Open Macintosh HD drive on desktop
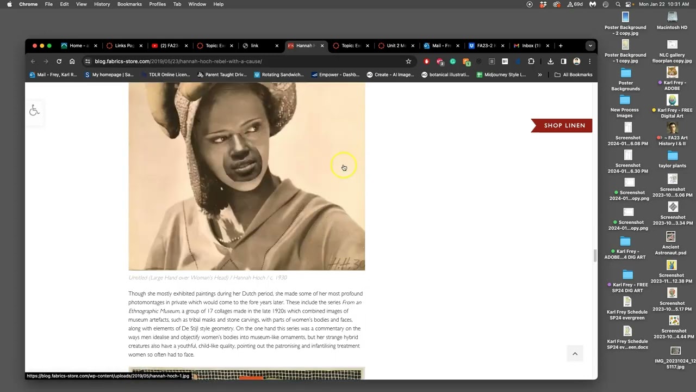This screenshot has width=696, height=392. (x=672, y=21)
